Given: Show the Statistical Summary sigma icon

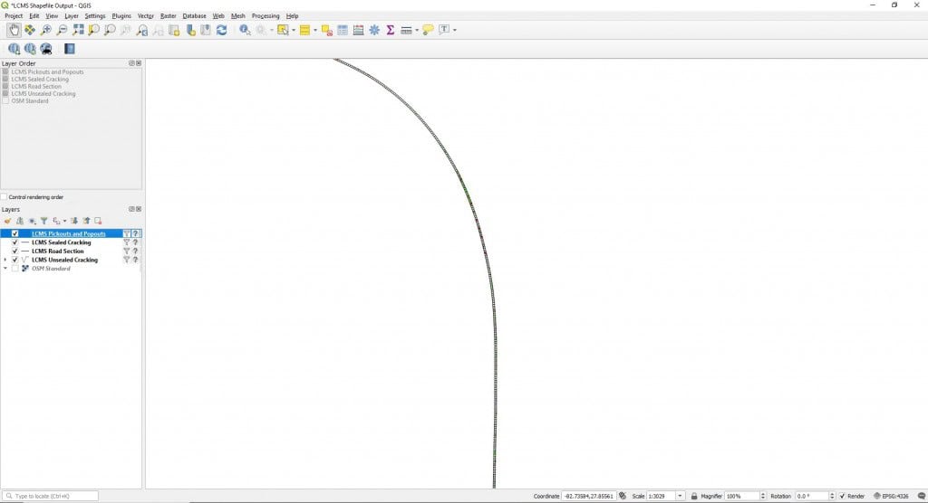Looking at the screenshot, I should coord(391,30).
